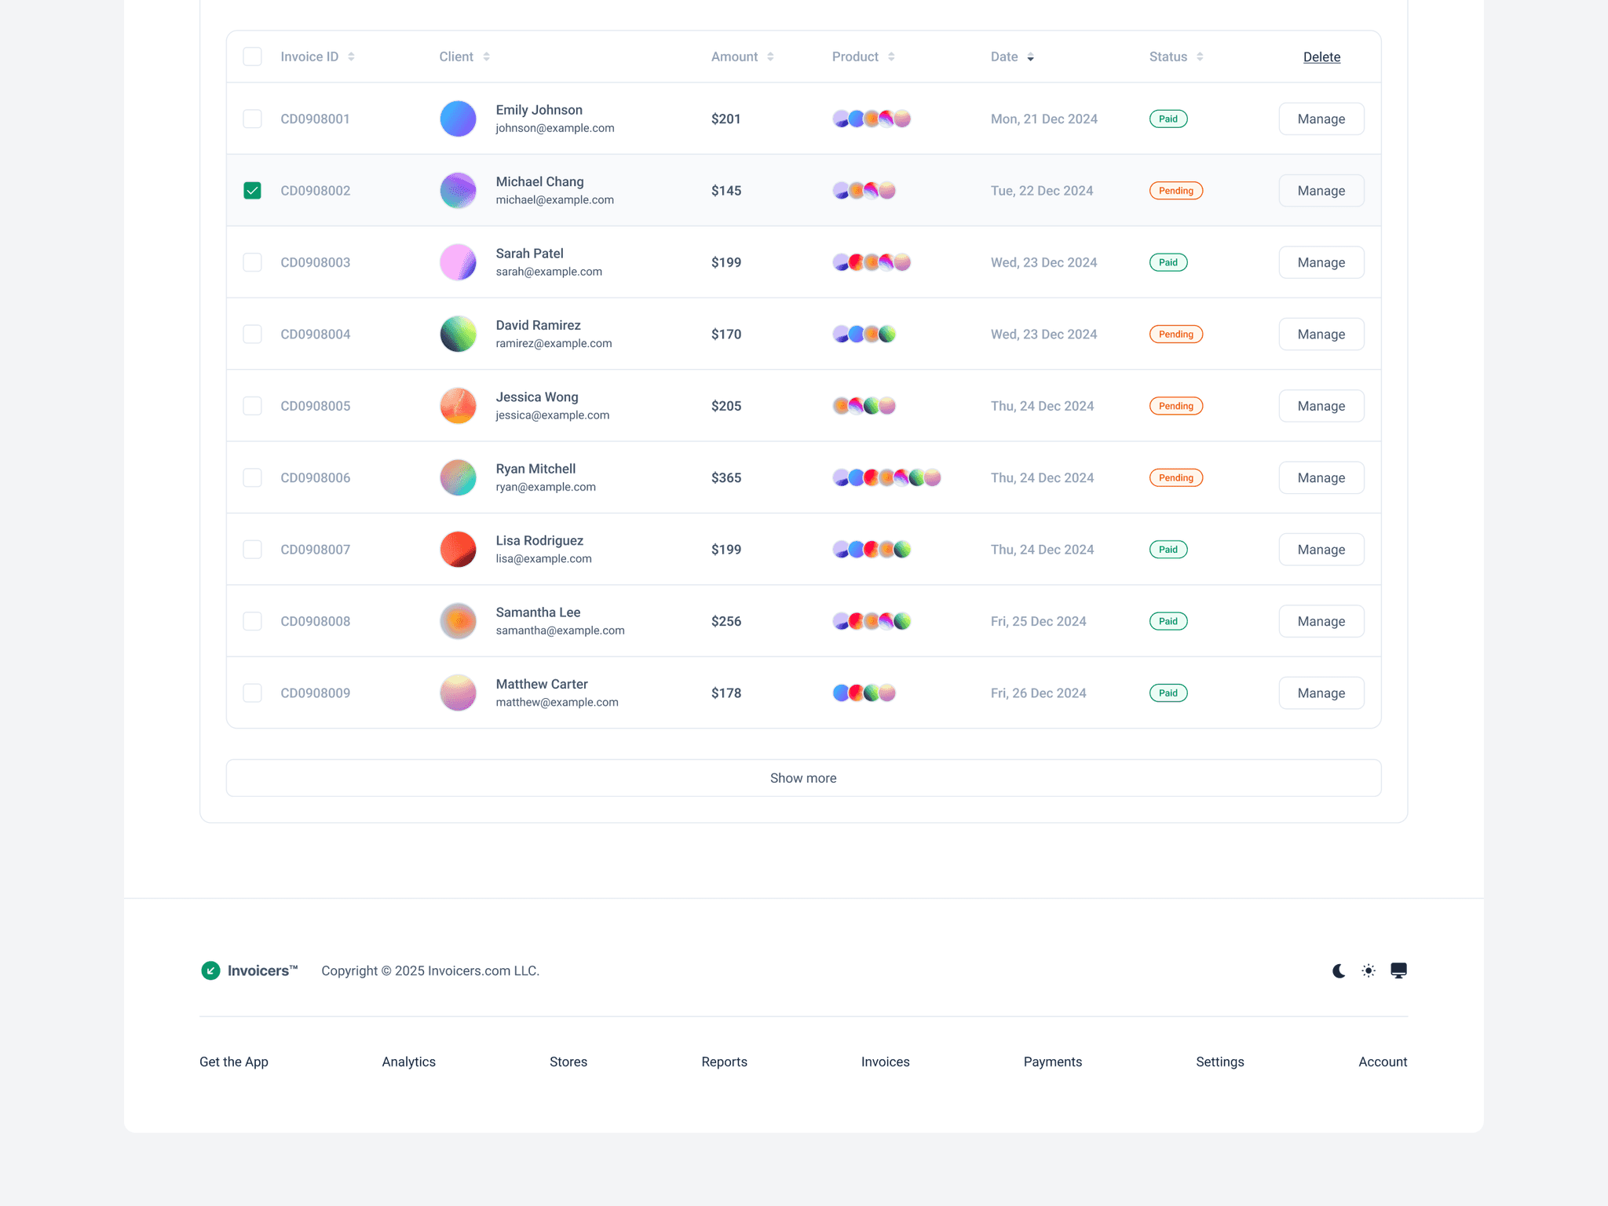Tick the select-all header checkbox
This screenshot has width=1608, height=1206.
[252, 57]
